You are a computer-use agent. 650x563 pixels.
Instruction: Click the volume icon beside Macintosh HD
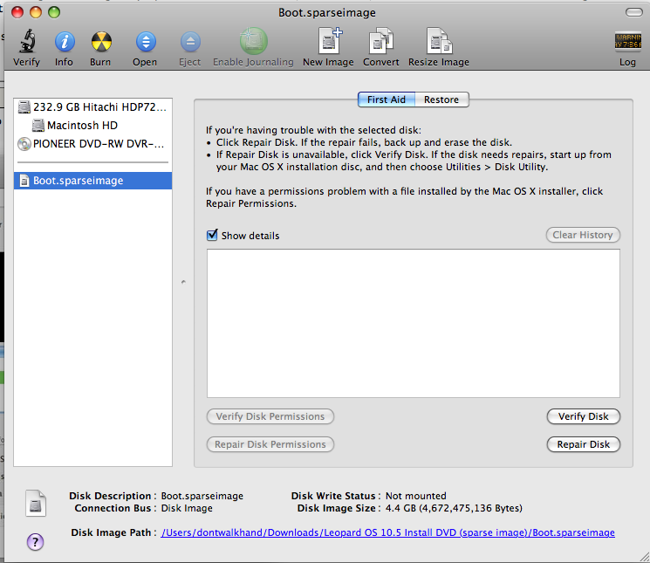coord(38,125)
